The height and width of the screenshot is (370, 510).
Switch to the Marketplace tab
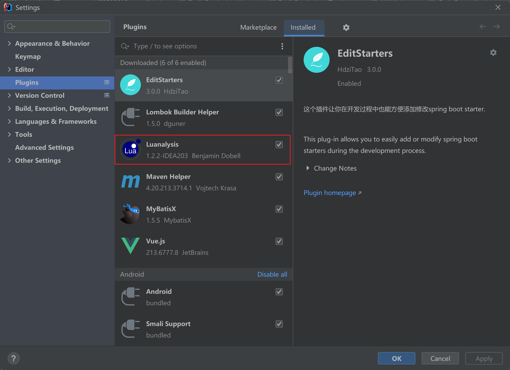(x=258, y=27)
